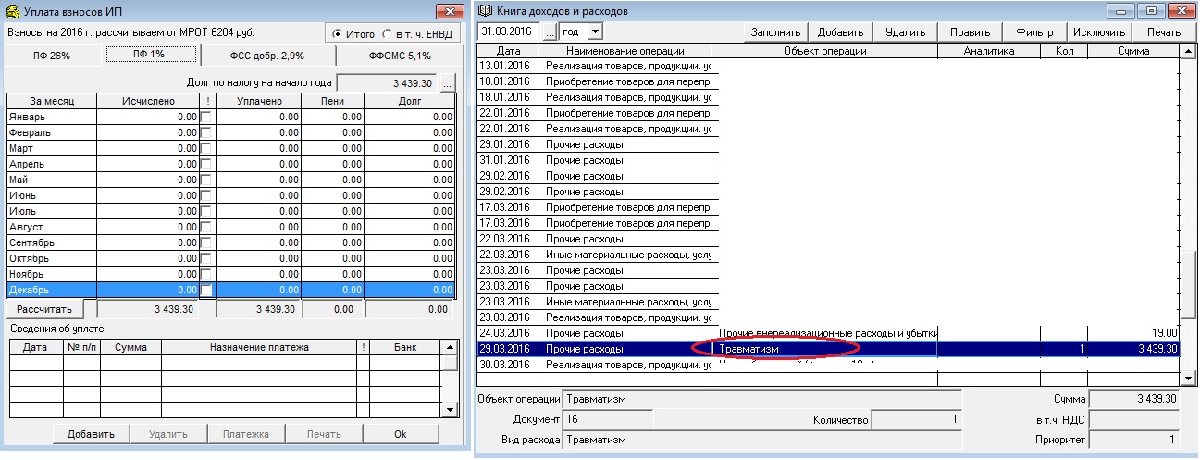Viewport: 1200px width, 460px height.
Task: Confirm with the Ok button
Action: [400, 434]
